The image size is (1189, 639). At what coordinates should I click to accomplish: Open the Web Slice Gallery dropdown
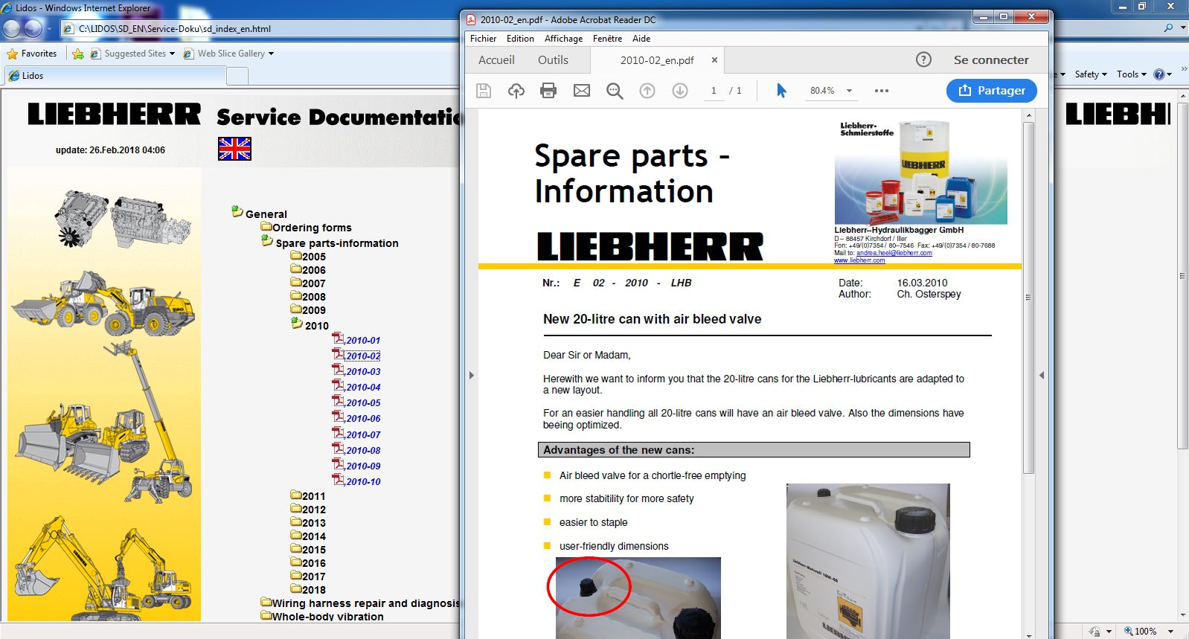coord(271,54)
